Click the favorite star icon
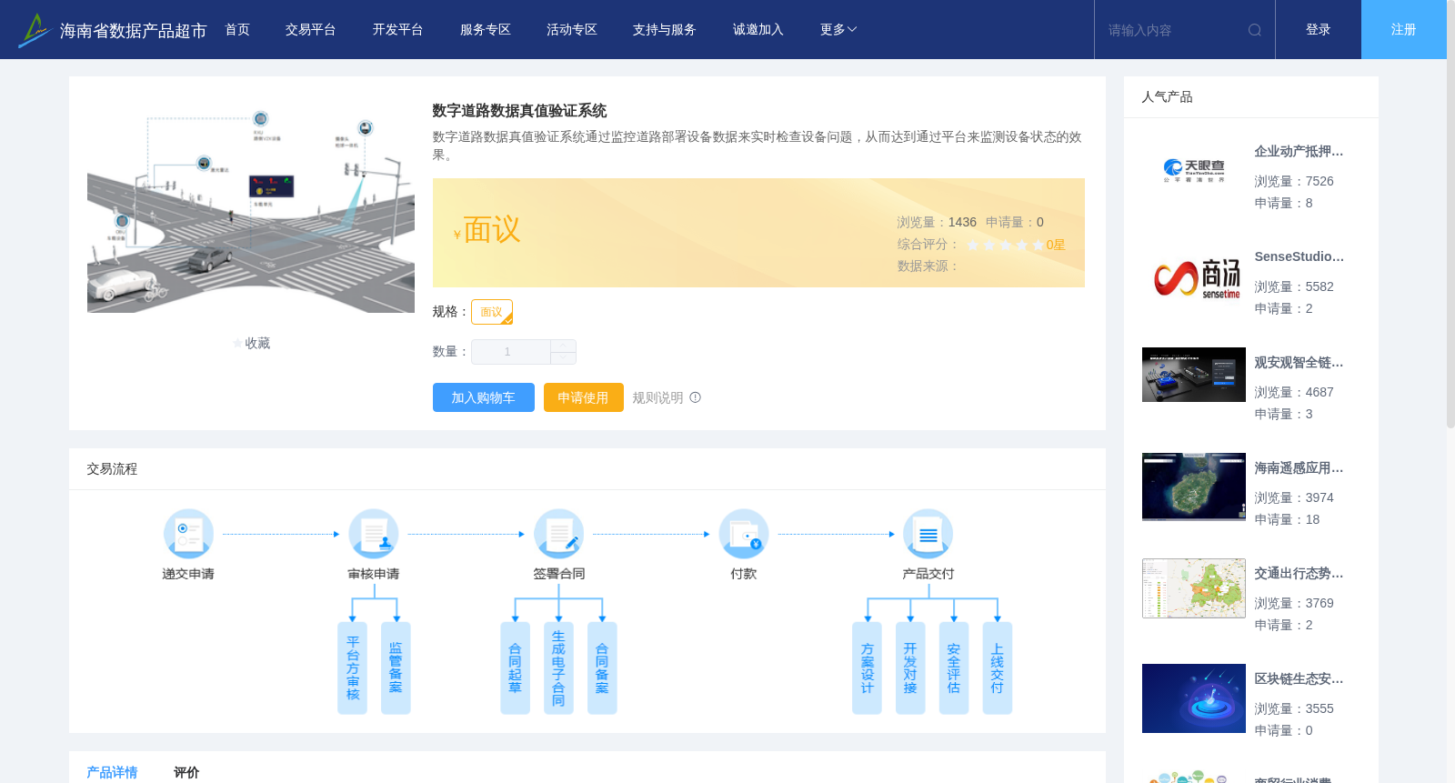1455x783 pixels. (238, 344)
